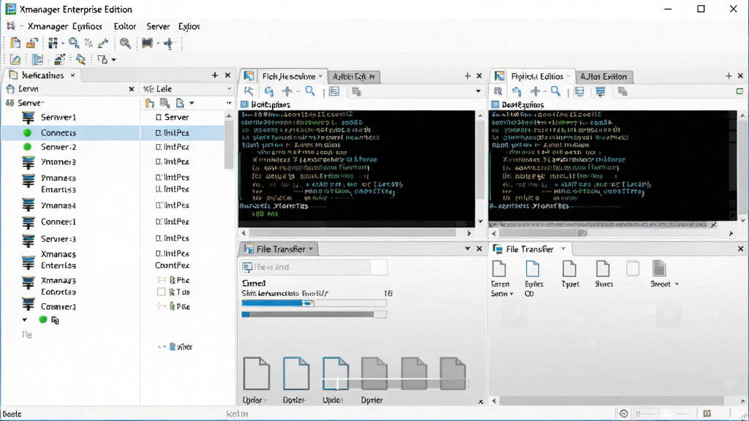
Task: Click the status bar clock icon
Action: (x=623, y=414)
